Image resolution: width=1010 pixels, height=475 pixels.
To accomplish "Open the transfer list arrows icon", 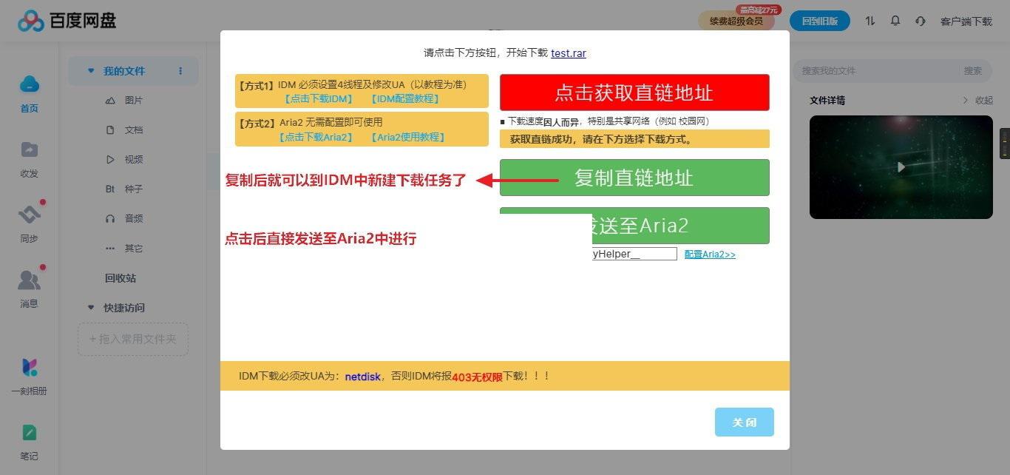I will [870, 21].
